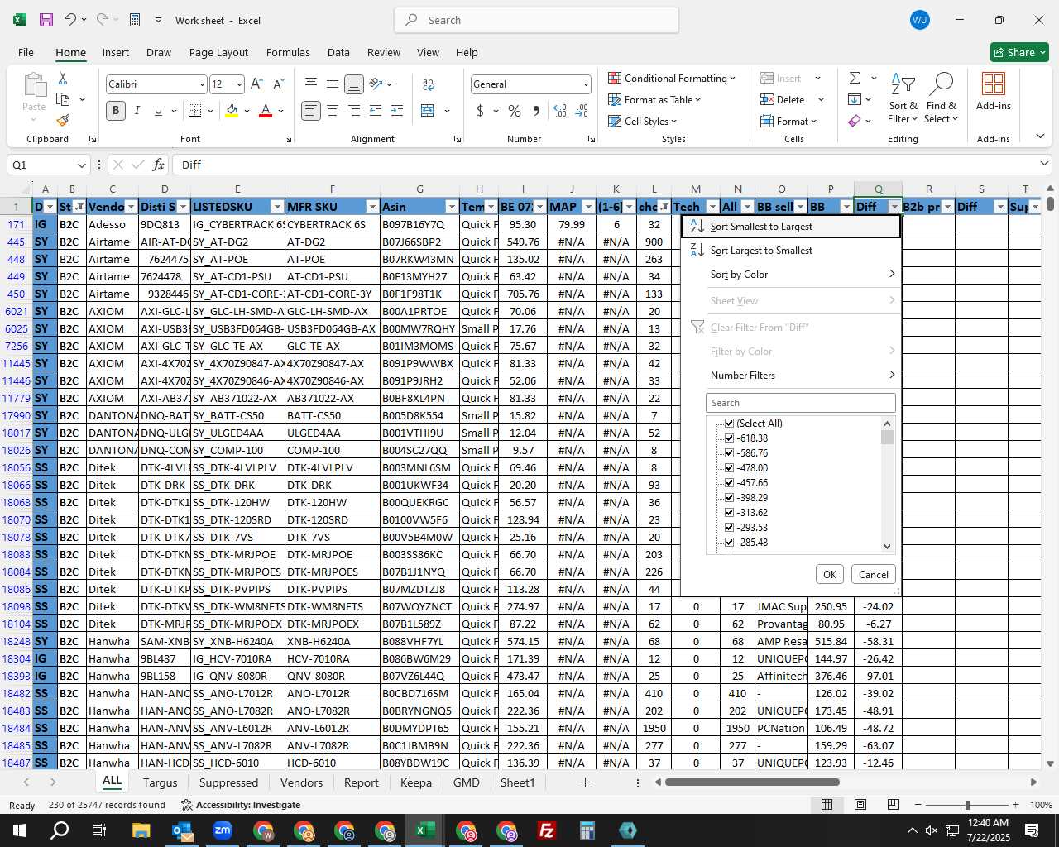This screenshot has height=847, width=1059.
Task: Open the font size dropdown
Action: click(239, 84)
